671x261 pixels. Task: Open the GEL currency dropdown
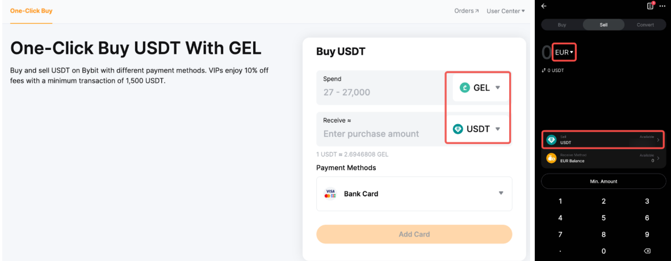click(497, 88)
